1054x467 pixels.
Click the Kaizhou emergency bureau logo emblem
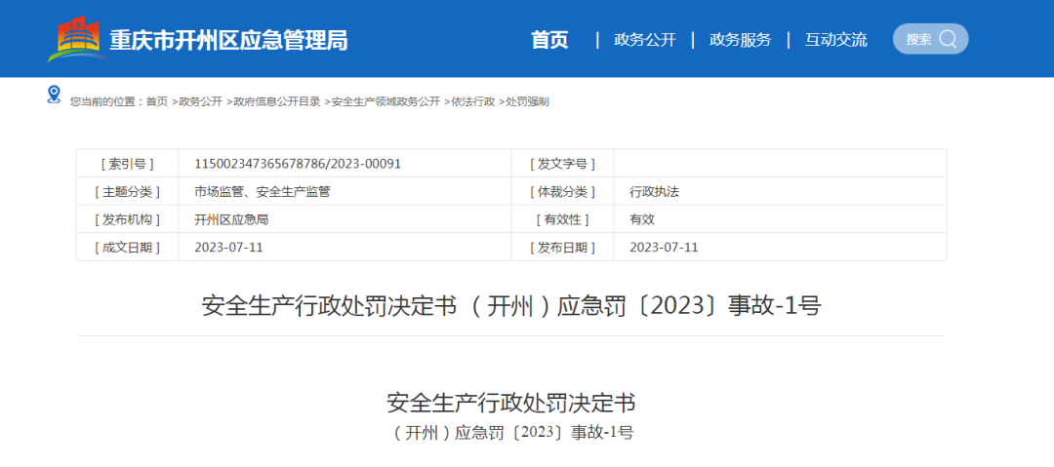77,39
